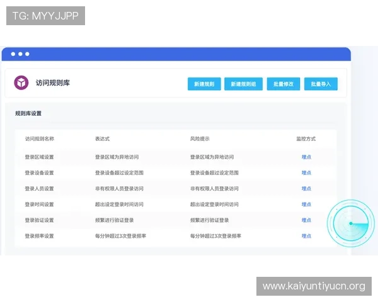Screen dimensions: 378x302
Task: Click the 超出设定登录时间访问 expression cell
Action: pyautogui.click(x=119, y=204)
